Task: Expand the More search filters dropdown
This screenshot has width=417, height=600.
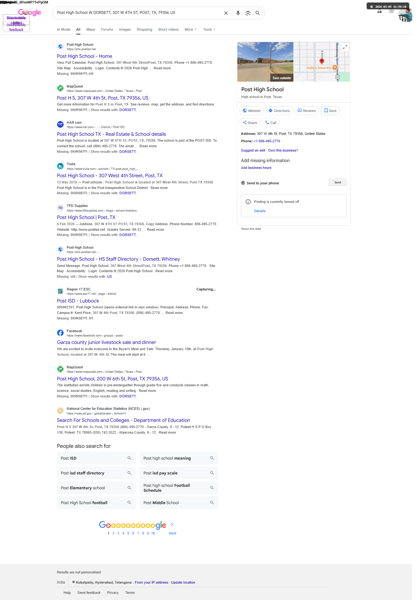Action: tap(191, 29)
